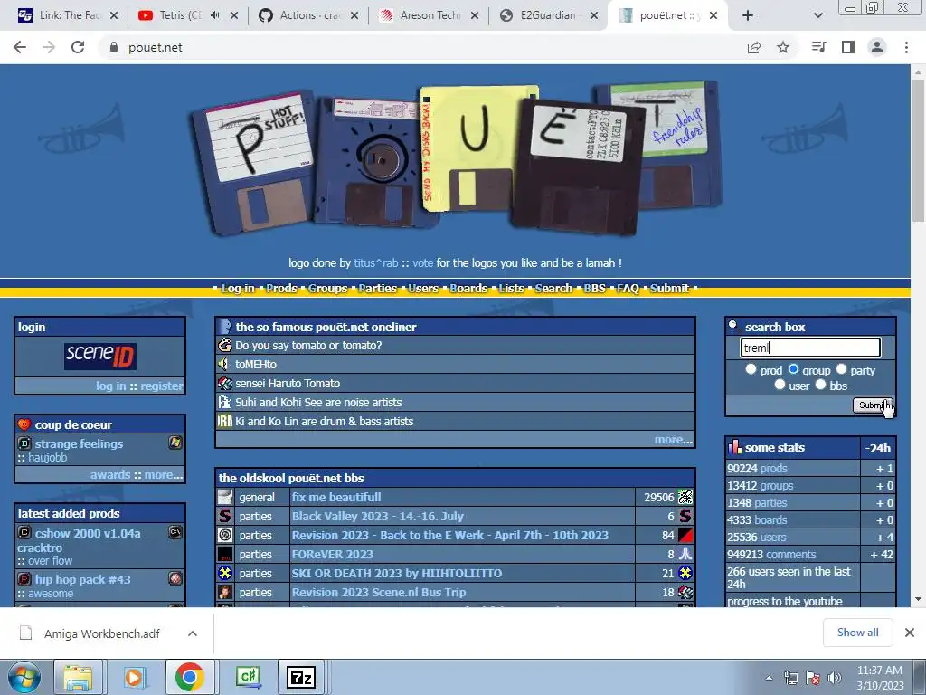
Task: Open the FAQ menu item
Action: pyautogui.click(x=628, y=289)
